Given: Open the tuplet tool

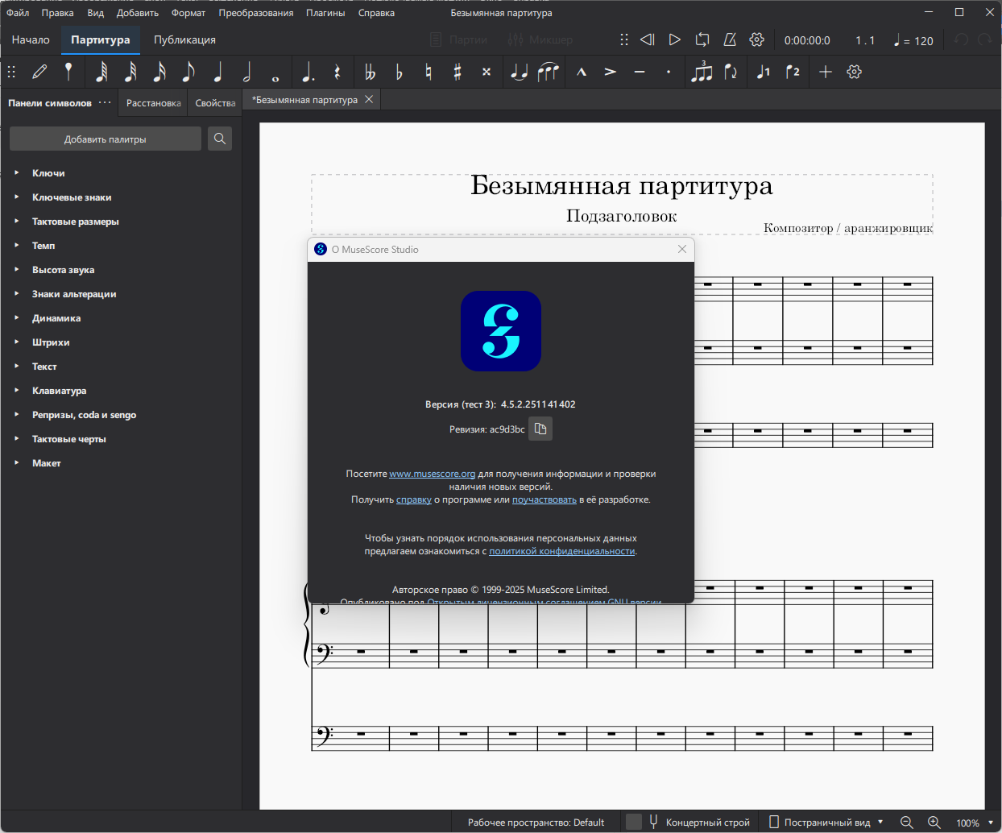Looking at the screenshot, I should pyautogui.click(x=702, y=72).
